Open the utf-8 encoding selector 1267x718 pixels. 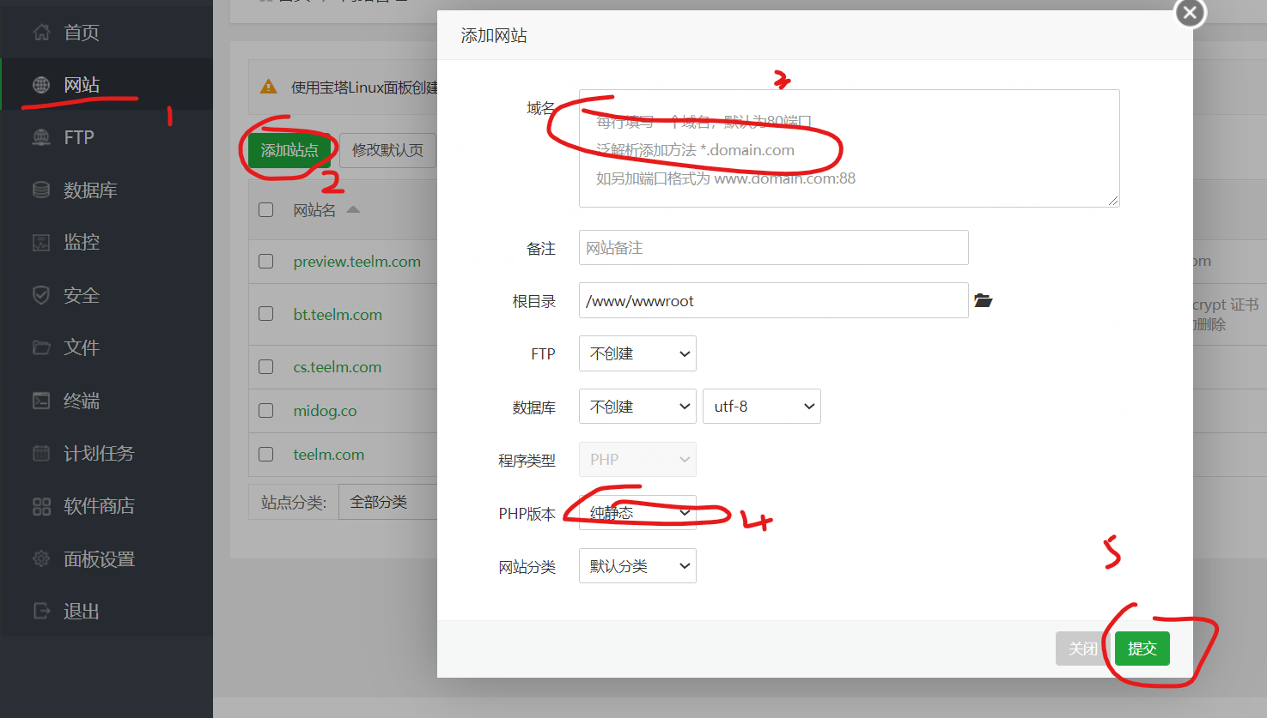(x=761, y=406)
